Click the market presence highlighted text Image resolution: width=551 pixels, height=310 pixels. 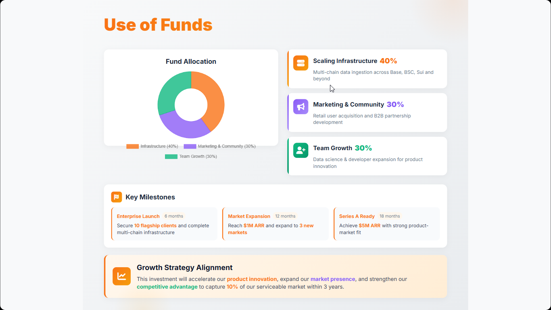(x=333, y=279)
